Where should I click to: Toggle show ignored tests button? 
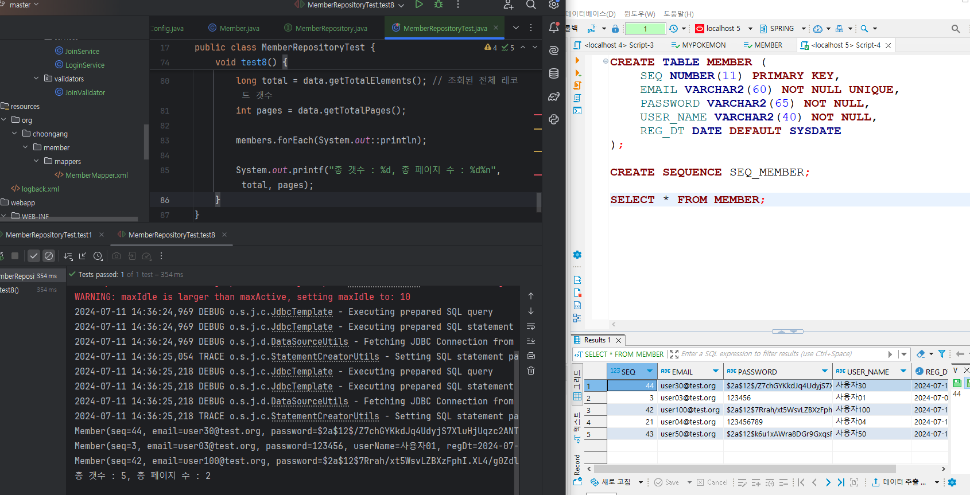[x=49, y=256]
